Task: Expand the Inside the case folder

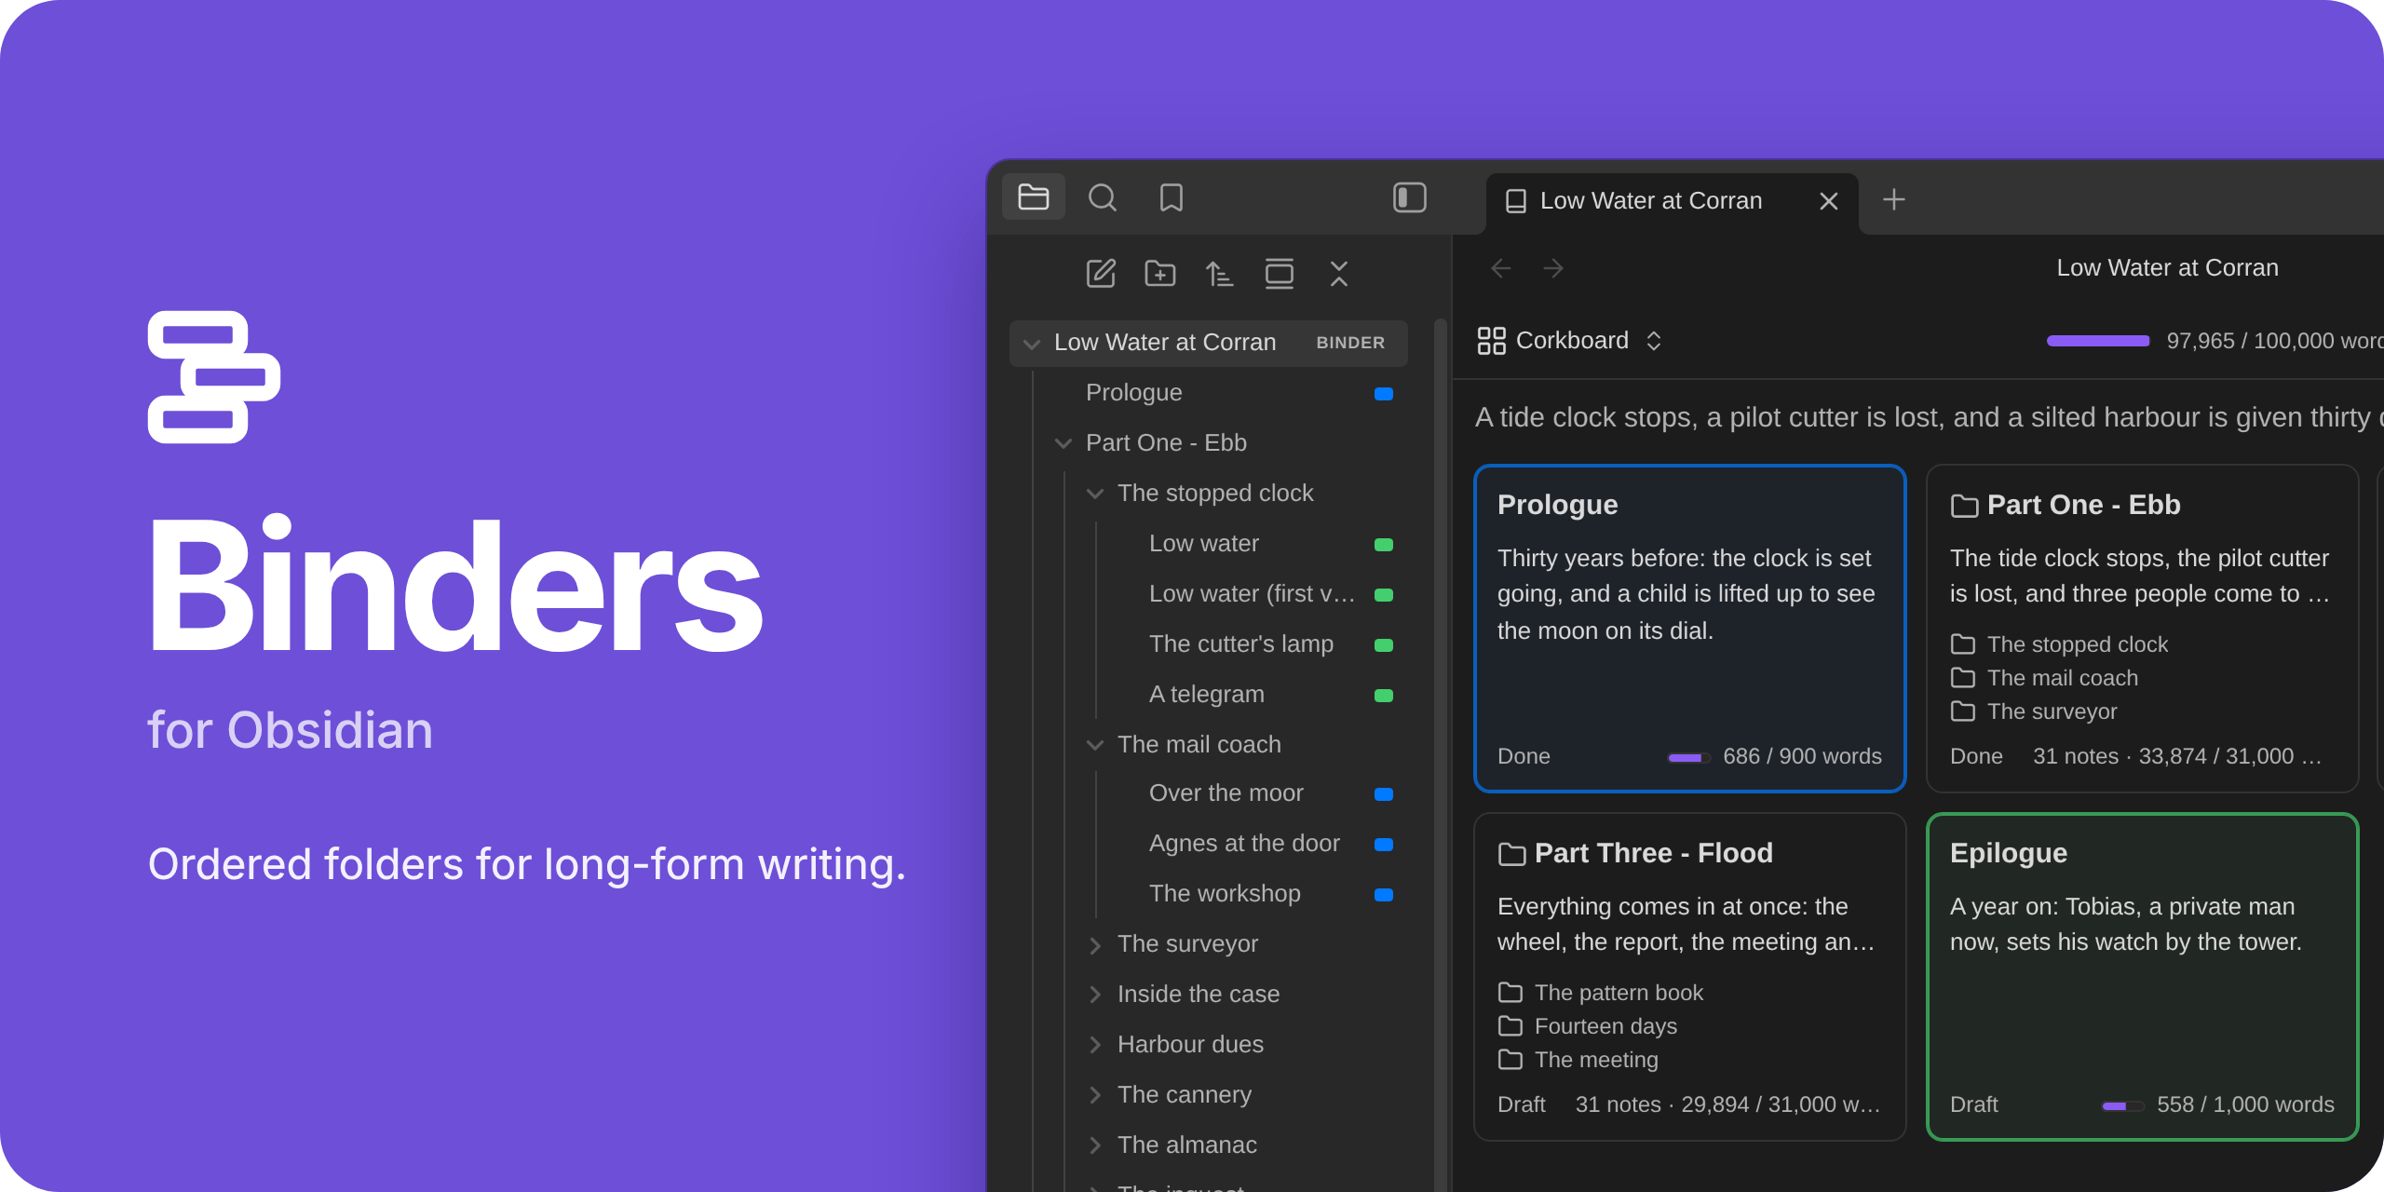Action: [1095, 996]
